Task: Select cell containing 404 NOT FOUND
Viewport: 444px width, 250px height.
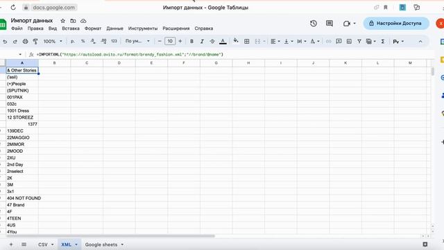Action: [x=22, y=198]
